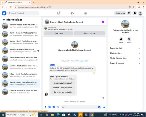The width and height of the screenshot is (146, 117).
Task: Open Marioo's house for rent conversation
Action: 20,42
